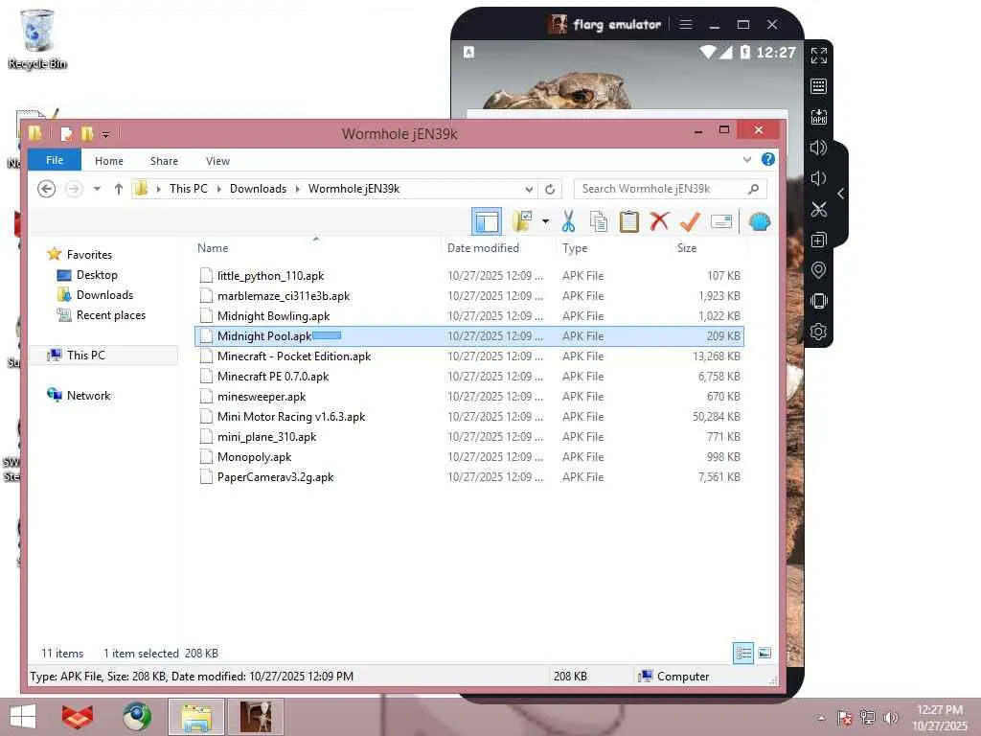The width and height of the screenshot is (981, 736).
Task: Switch to the Share ribbon tab
Action: 164,161
